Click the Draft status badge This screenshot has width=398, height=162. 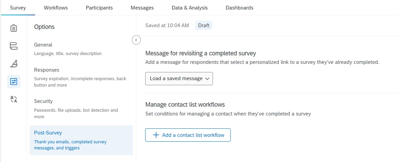click(x=204, y=25)
